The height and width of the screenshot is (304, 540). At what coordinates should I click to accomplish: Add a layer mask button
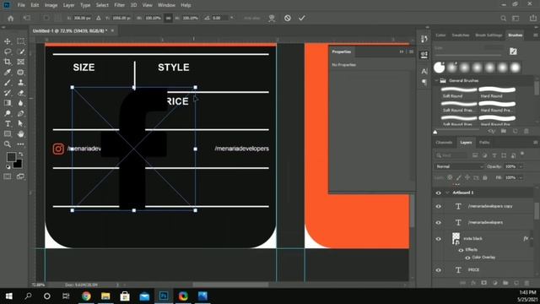(483, 283)
